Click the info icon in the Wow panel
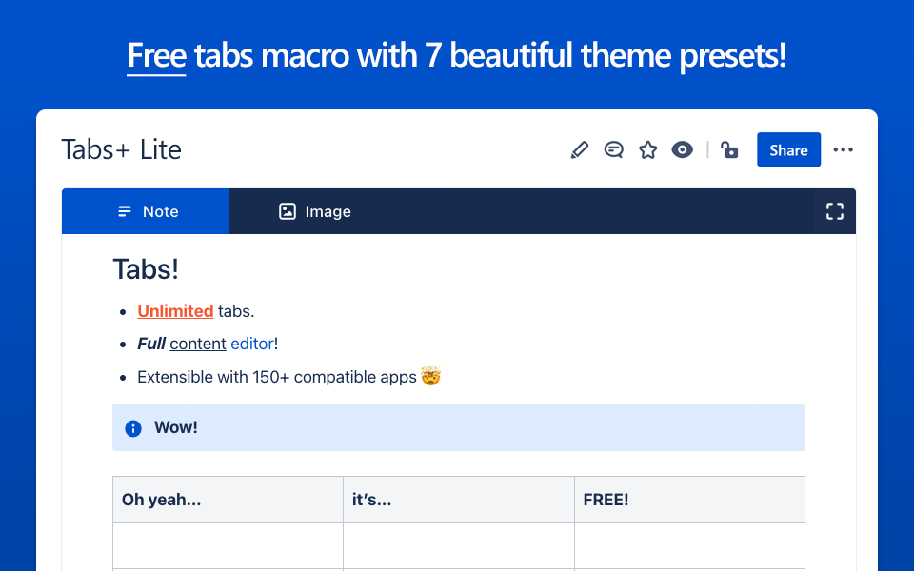This screenshot has width=914, height=571. click(133, 428)
